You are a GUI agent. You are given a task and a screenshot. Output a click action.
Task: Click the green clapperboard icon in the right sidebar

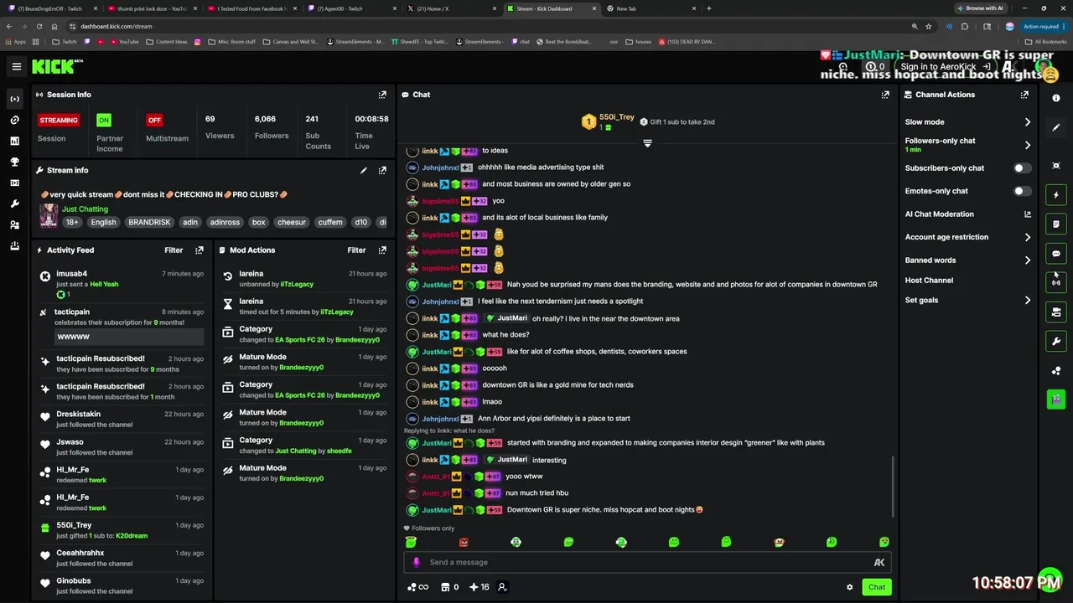[x=1056, y=399]
